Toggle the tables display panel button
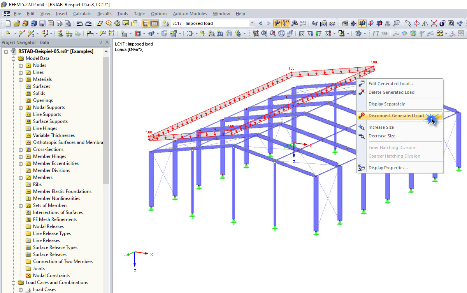 [154, 23]
